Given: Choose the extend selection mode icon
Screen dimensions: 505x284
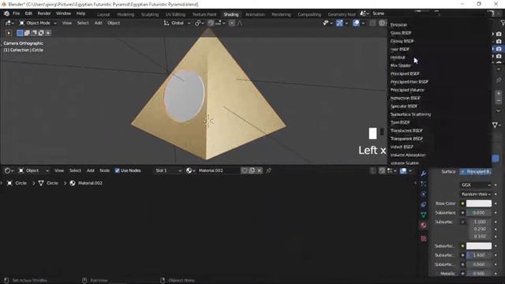Looking at the screenshot, I should [27, 33].
